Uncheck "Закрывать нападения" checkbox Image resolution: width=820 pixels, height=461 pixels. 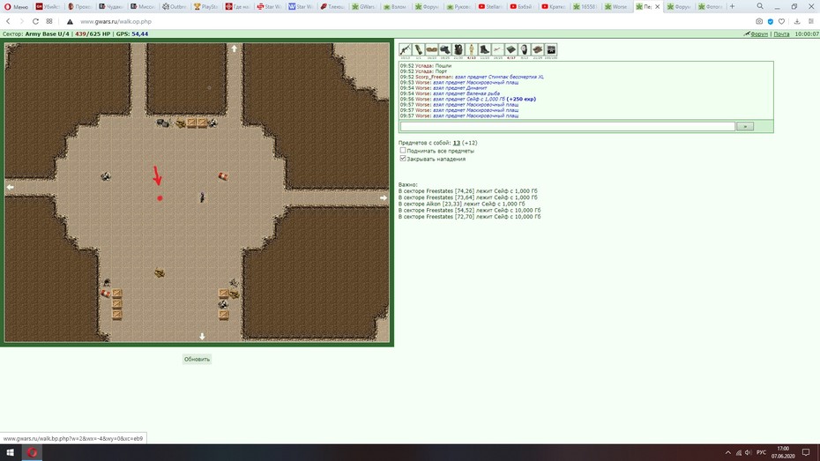pyautogui.click(x=403, y=159)
